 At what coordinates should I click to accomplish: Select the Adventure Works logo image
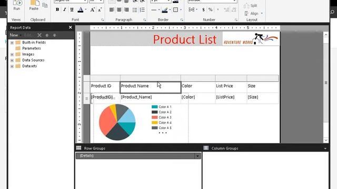point(251,39)
